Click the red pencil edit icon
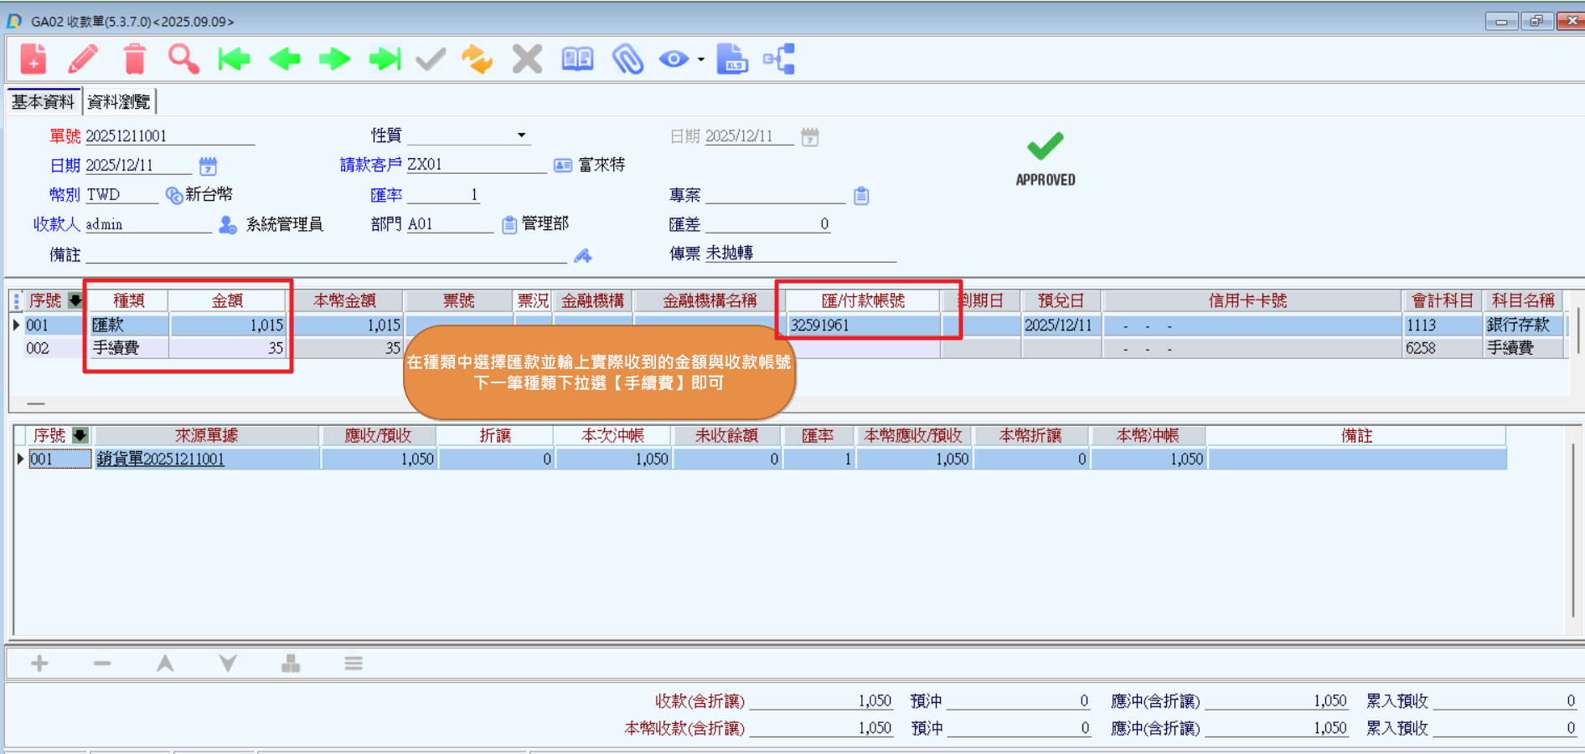 click(83, 59)
